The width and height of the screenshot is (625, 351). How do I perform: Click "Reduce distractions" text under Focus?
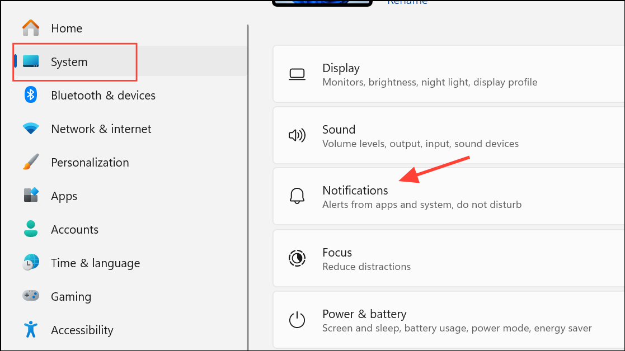pyautogui.click(x=366, y=267)
